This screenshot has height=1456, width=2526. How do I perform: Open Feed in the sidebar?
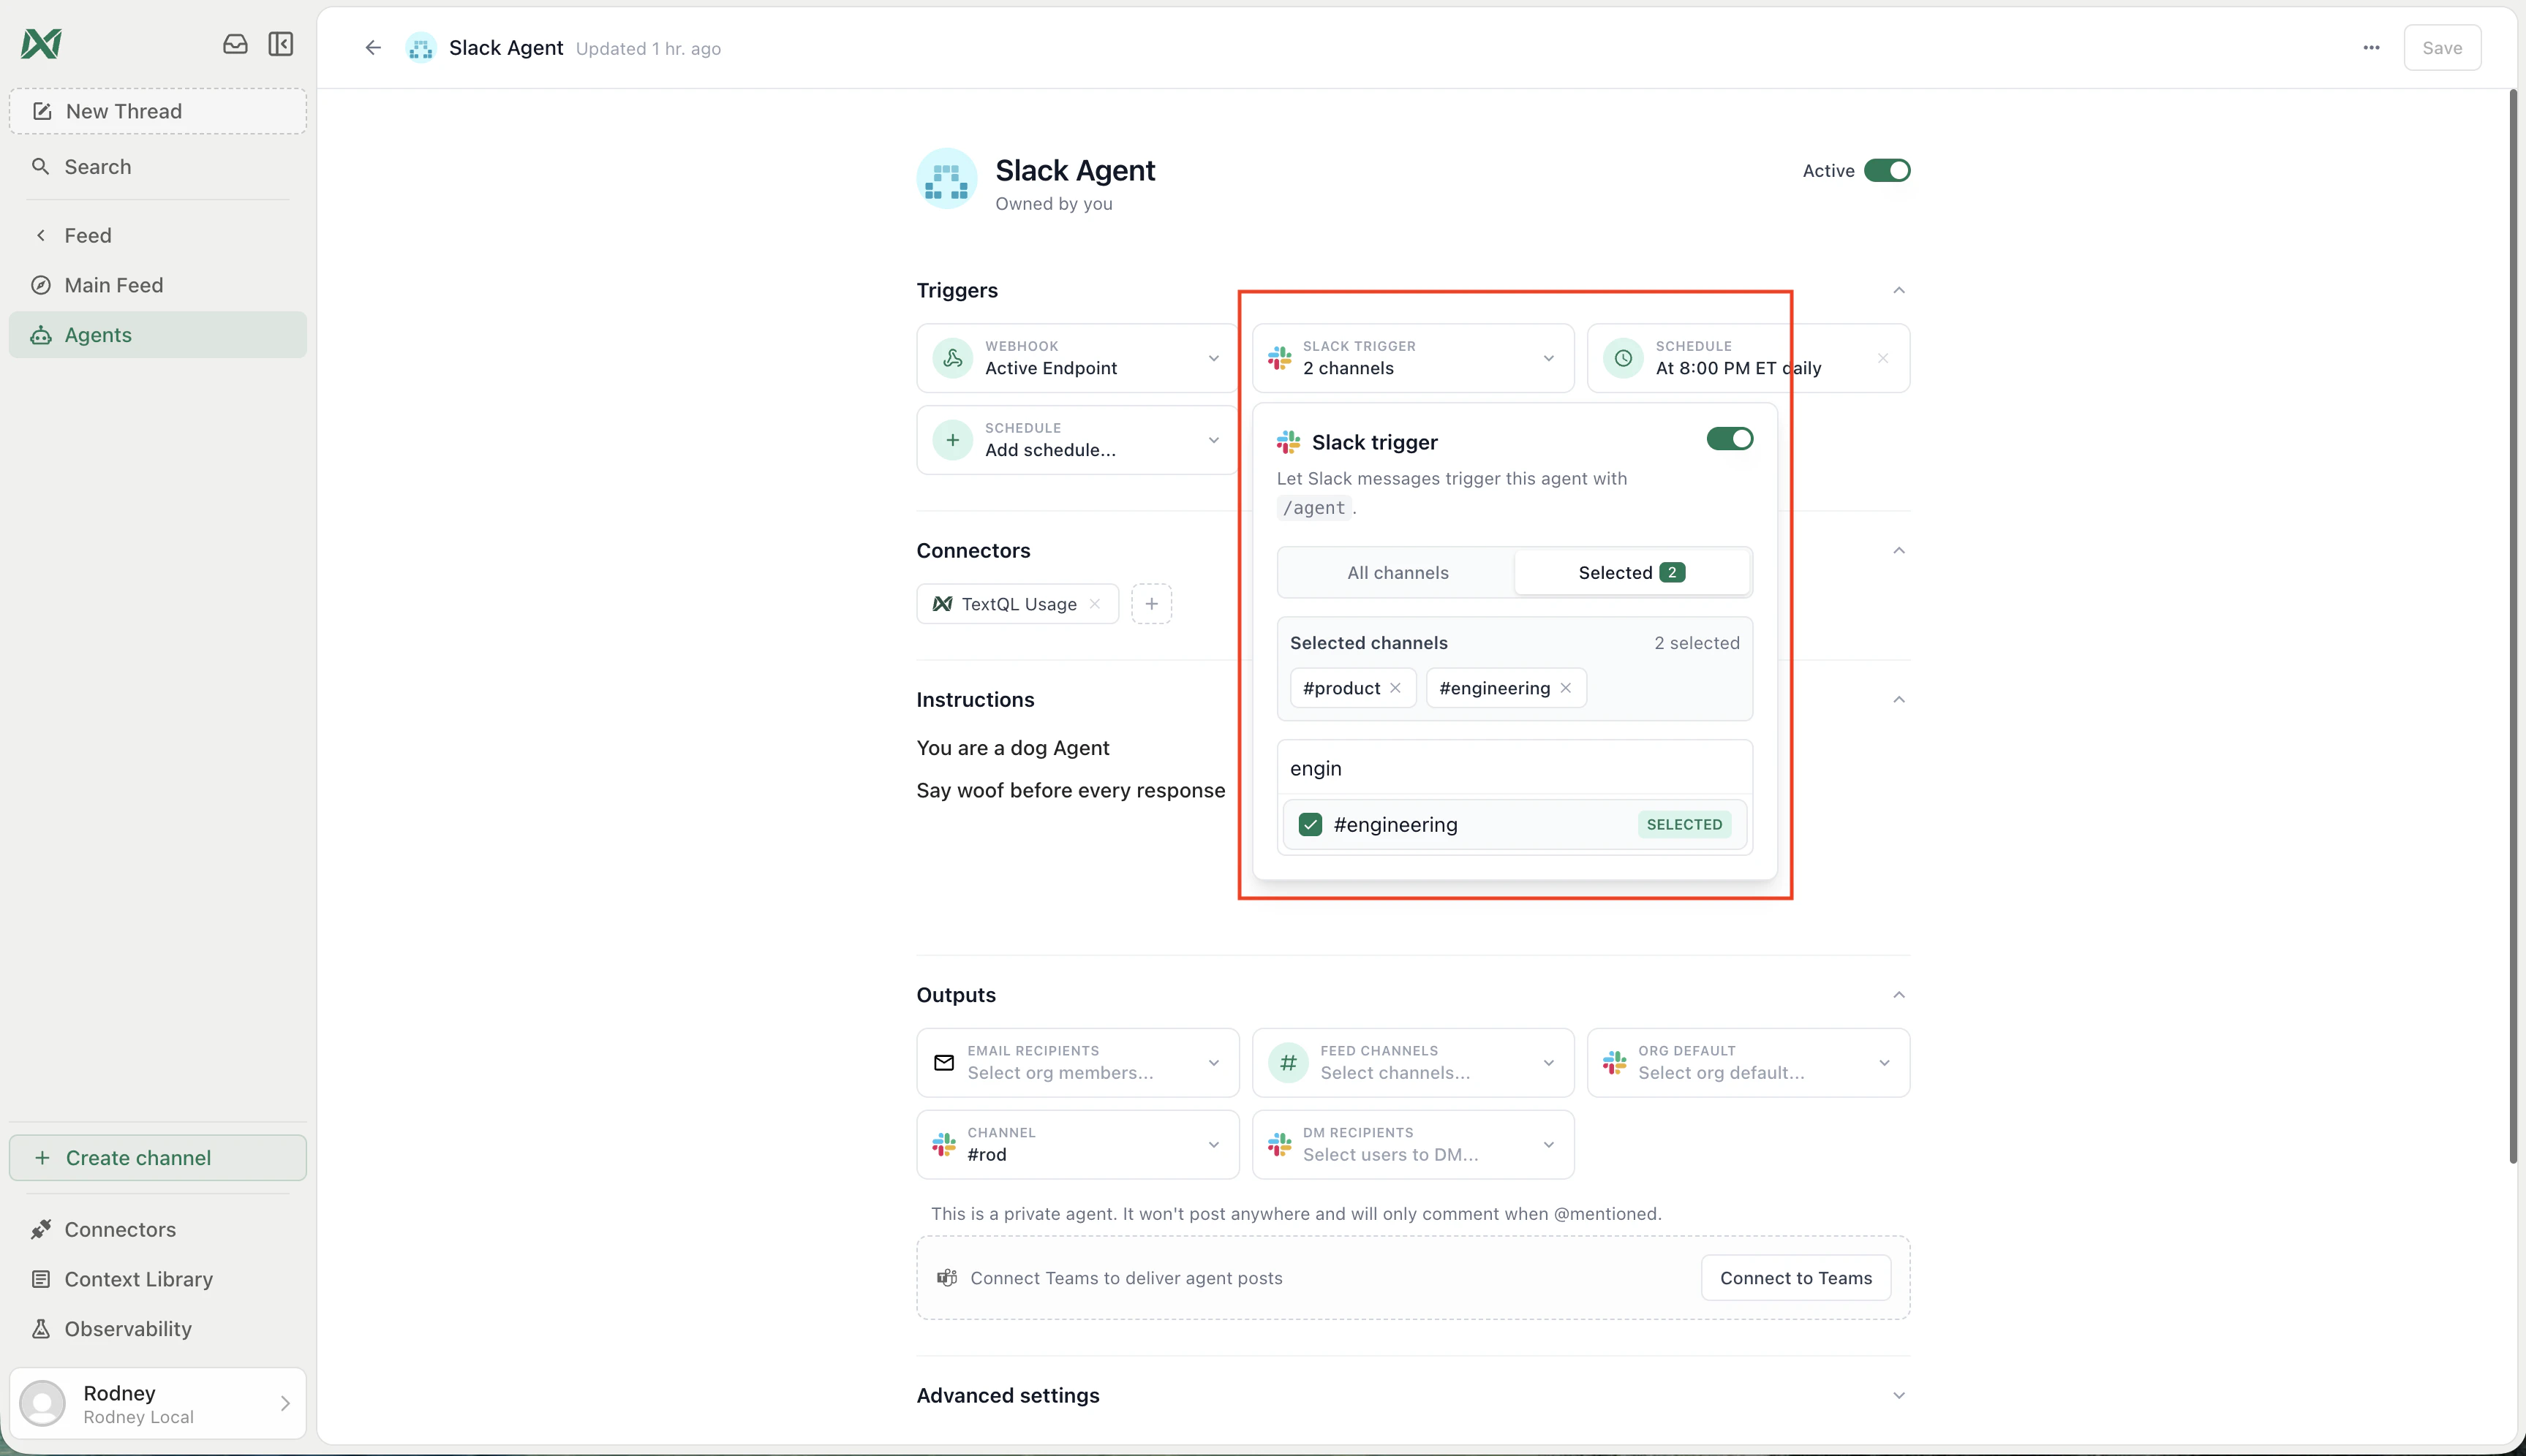158,235
